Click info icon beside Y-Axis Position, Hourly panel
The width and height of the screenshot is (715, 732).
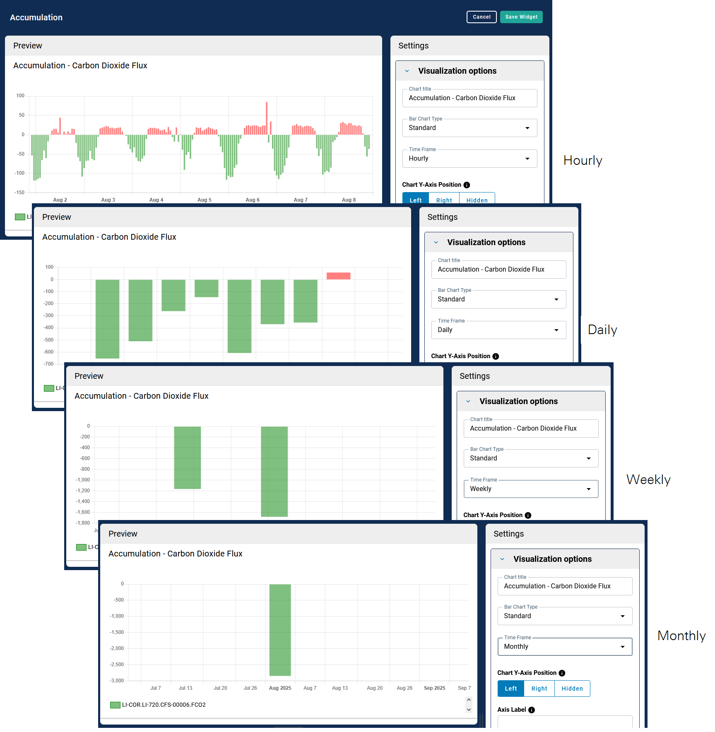pos(467,185)
